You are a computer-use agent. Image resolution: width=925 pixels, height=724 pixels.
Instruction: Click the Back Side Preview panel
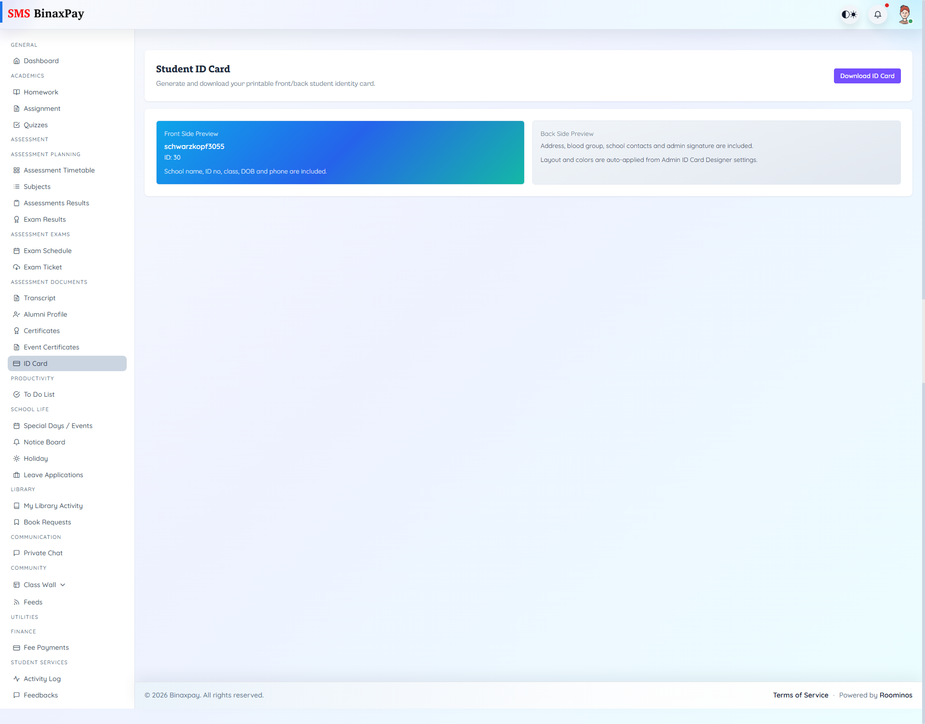point(716,152)
